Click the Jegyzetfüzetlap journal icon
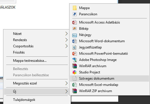The width and height of the screenshot is (150, 104). (x=75, y=47)
